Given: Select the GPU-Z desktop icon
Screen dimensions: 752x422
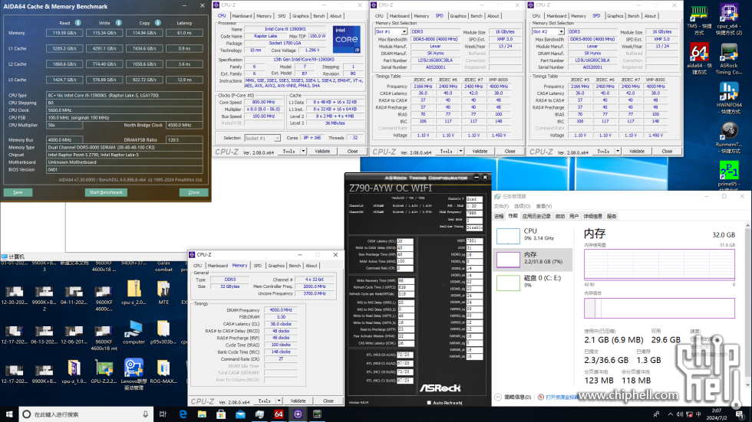Looking at the screenshot, I should point(104,371).
